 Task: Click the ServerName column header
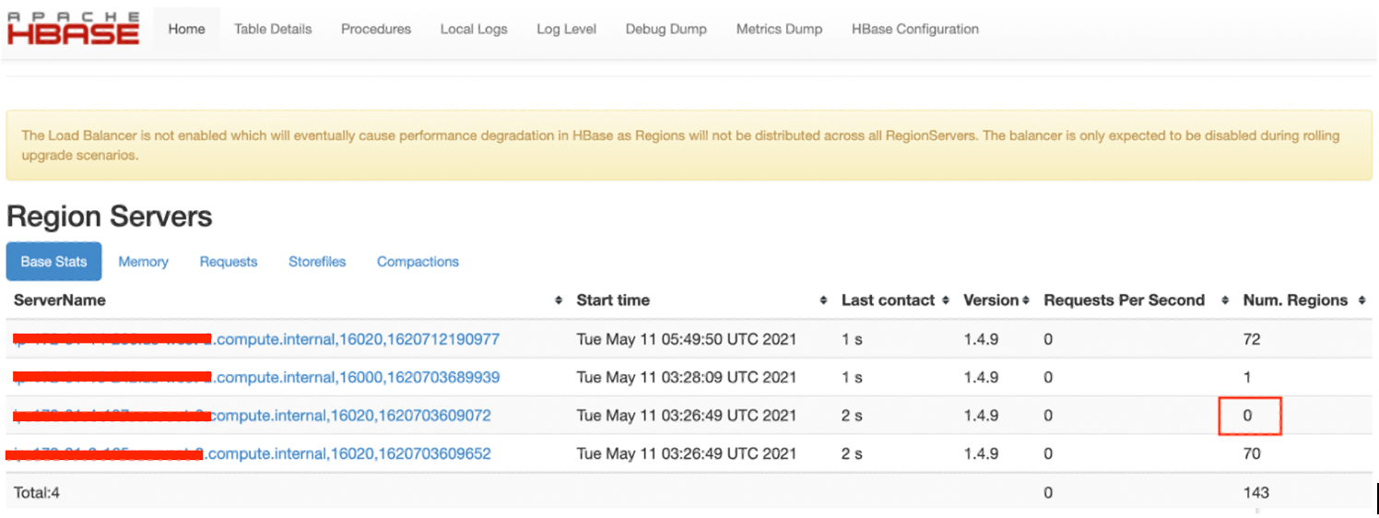60,300
